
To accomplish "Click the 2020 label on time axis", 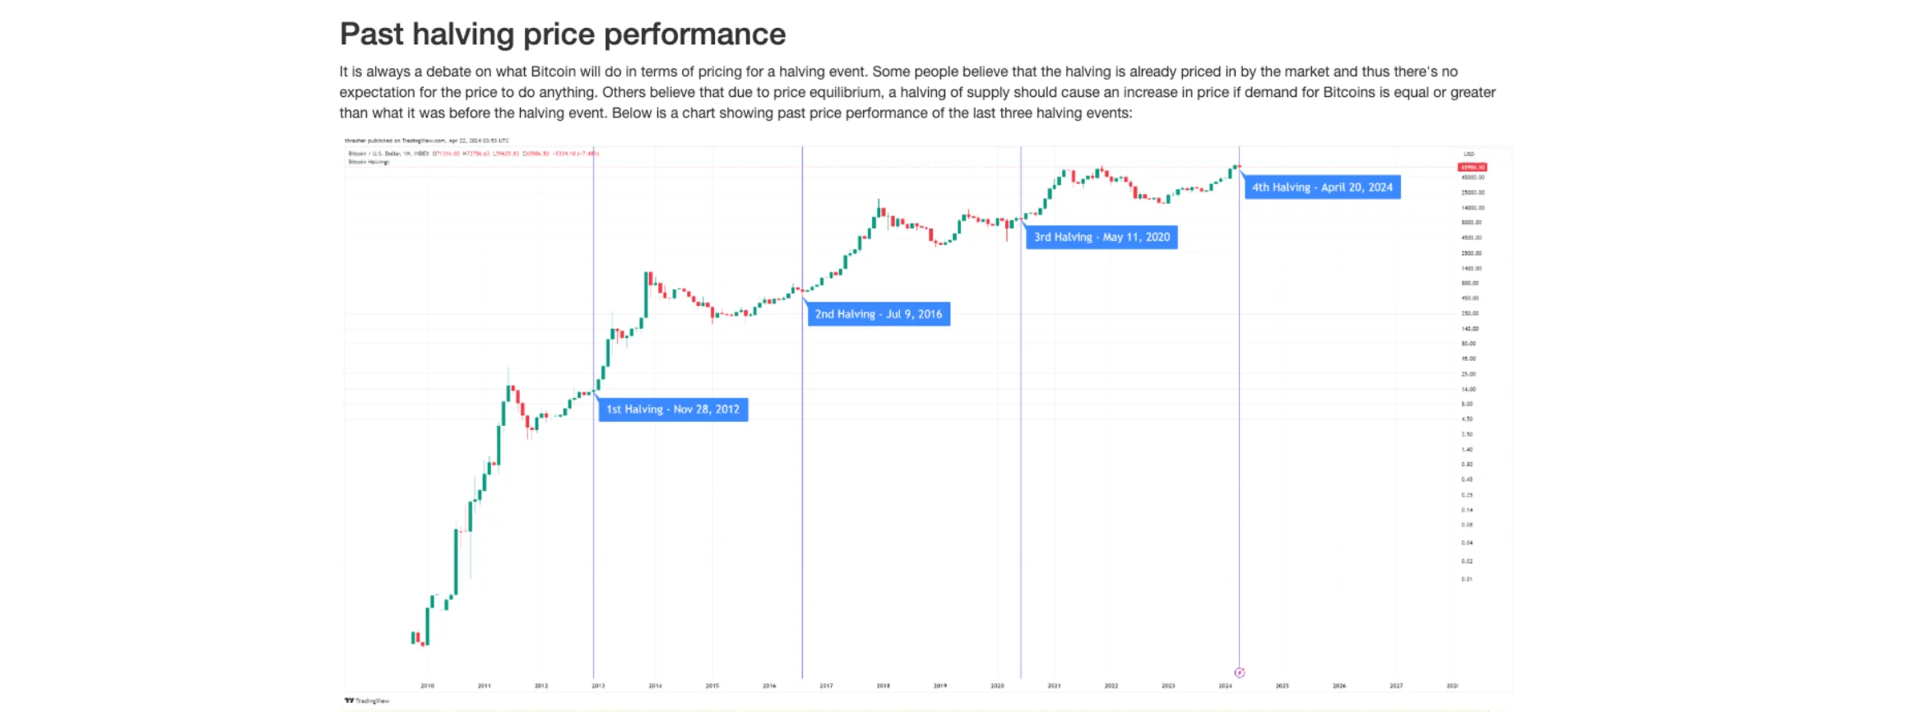I will pyautogui.click(x=997, y=686).
